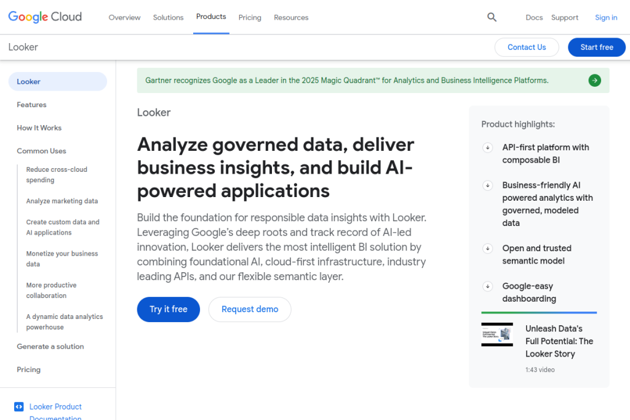Click Open and trusted semantic model text
Viewport: 630px width, 420px height.
(x=536, y=255)
